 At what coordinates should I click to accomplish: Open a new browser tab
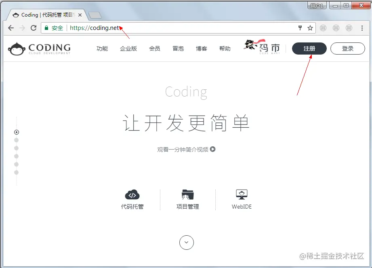[95, 15]
